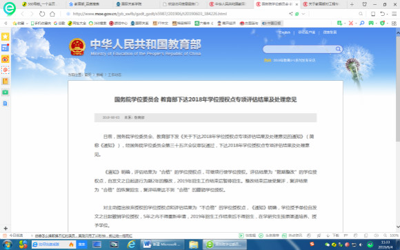The image size is (400, 250).
Task: Open the favorites star in the sidebar
Action: tap(6, 37)
